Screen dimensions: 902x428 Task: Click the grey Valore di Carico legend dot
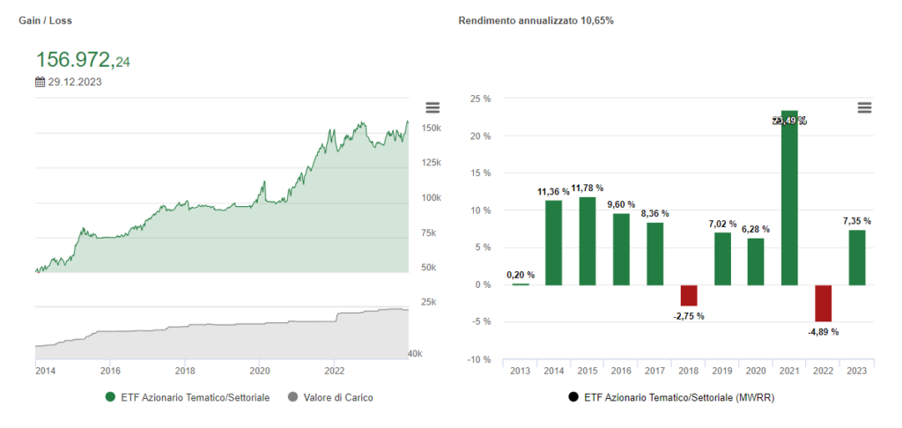293,397
